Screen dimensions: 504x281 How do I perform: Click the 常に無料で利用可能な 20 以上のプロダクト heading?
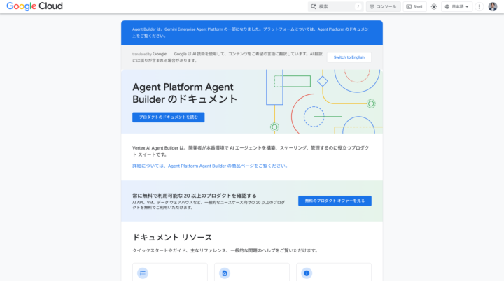point(195,196)
